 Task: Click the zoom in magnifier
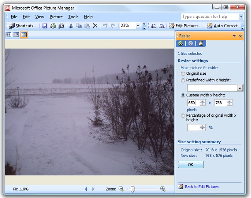pos(163,189)
